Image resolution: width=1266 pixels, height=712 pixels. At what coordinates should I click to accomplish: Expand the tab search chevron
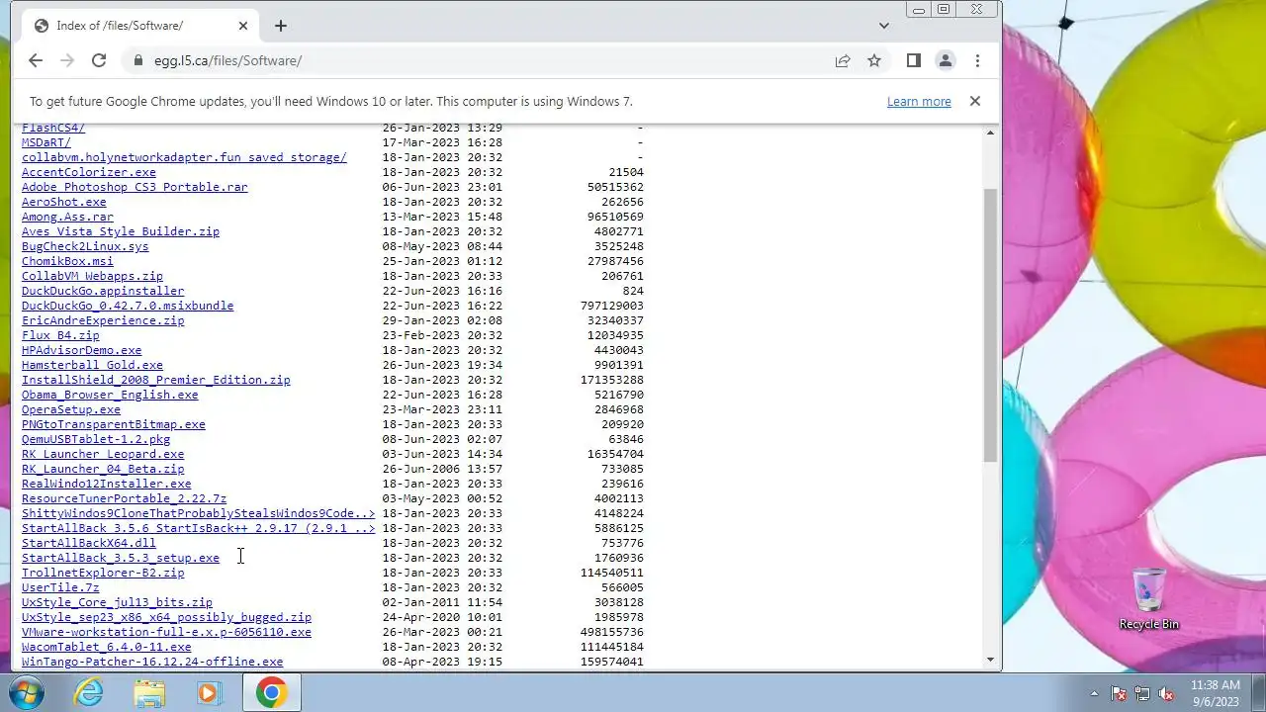[884, 26]
